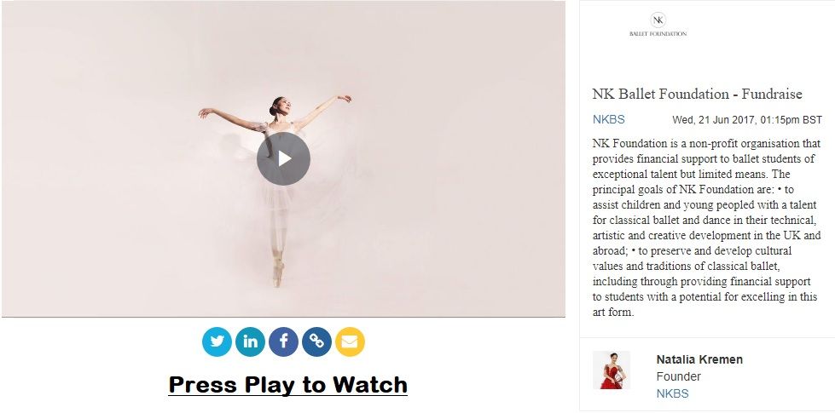Viewport: 835px width, 413px height.
Task: Open the NKBS link under Founder
Action: pyautogui.click(x=673, y=394)
